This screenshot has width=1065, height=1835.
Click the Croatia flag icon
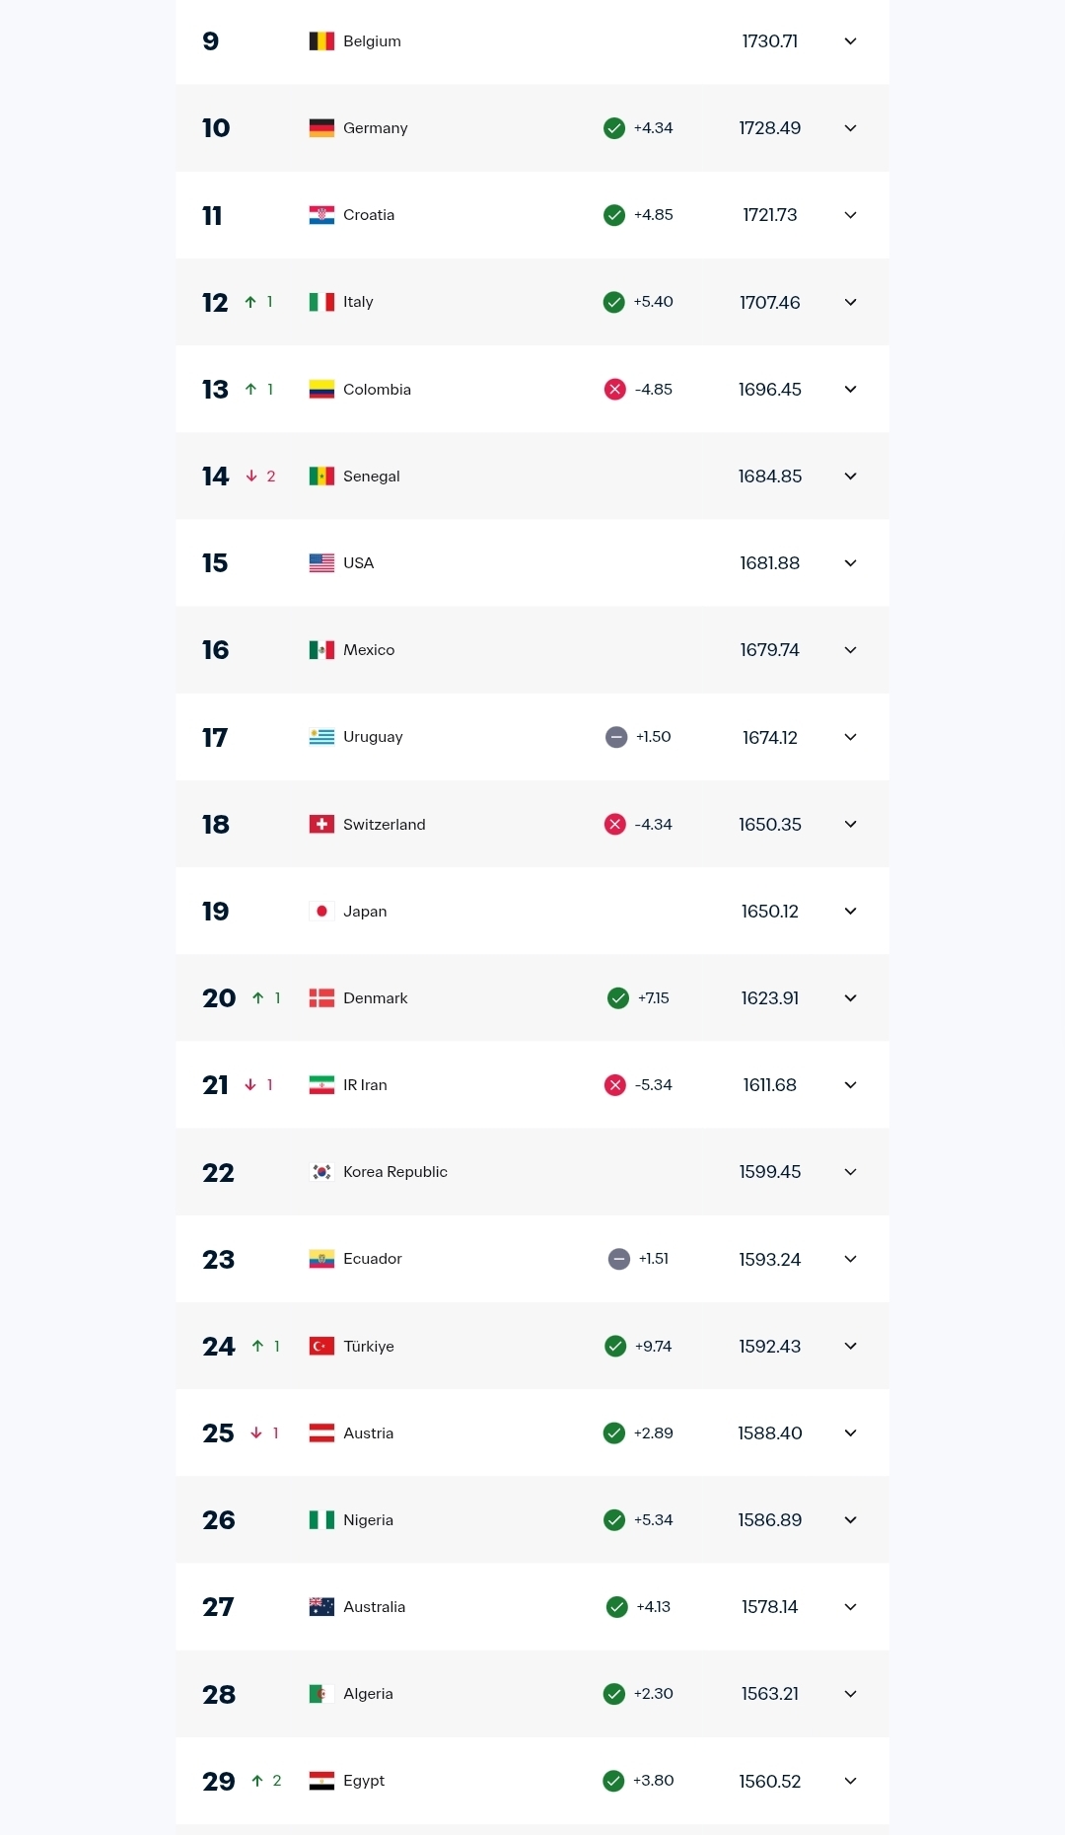(321, 215)
